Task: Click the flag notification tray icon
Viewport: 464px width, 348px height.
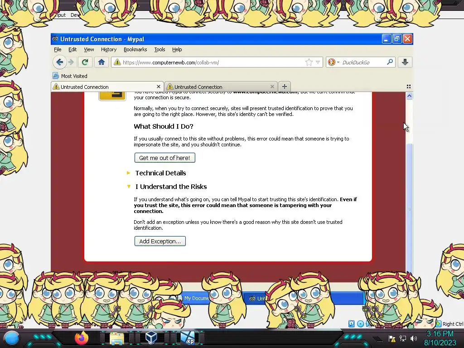Action: coord(392,338)
